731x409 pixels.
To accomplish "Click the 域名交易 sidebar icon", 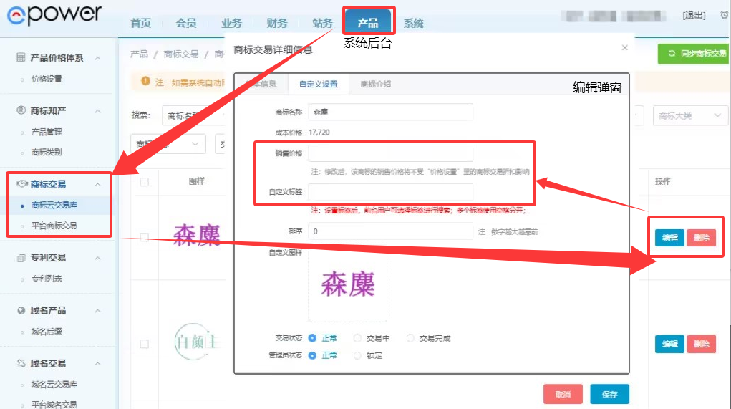I will (x=21, y=364).
